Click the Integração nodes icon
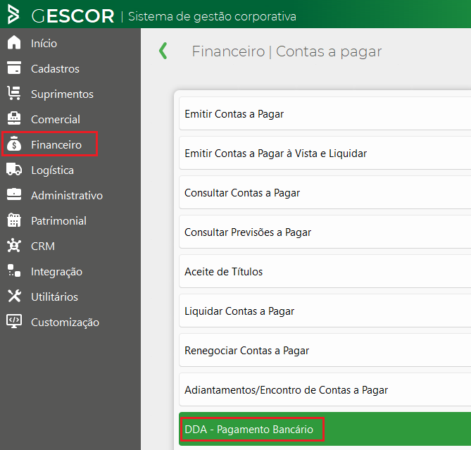The width and height of the screenshot is (471, 450). [x=14, y=271]
